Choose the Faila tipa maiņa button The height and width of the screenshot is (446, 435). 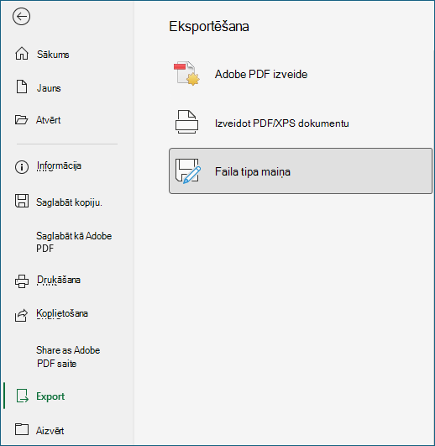click(x=301, y=171)
